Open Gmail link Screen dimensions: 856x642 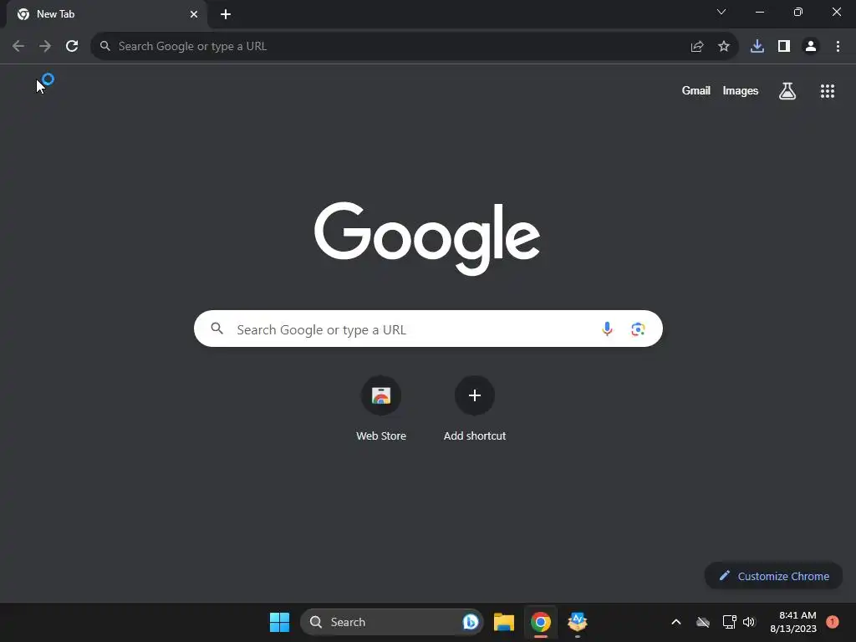[x=696, y=90]
